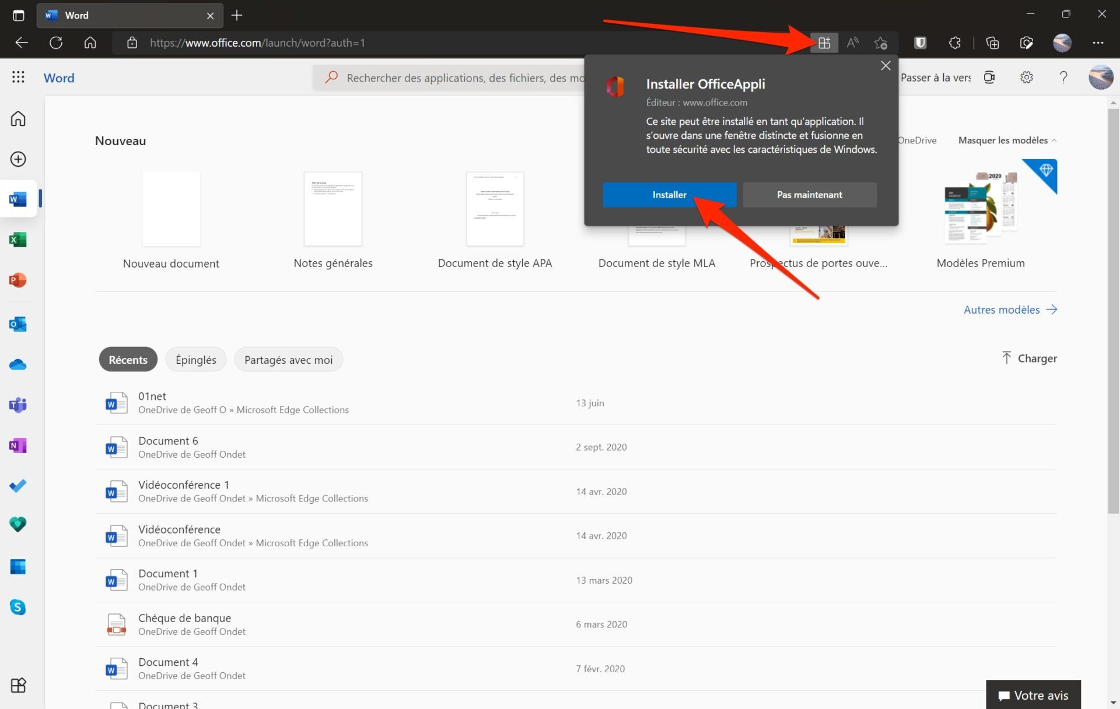
Task: Open Edge Collections in the browser toolbar
Action: [x=992, y=43]
